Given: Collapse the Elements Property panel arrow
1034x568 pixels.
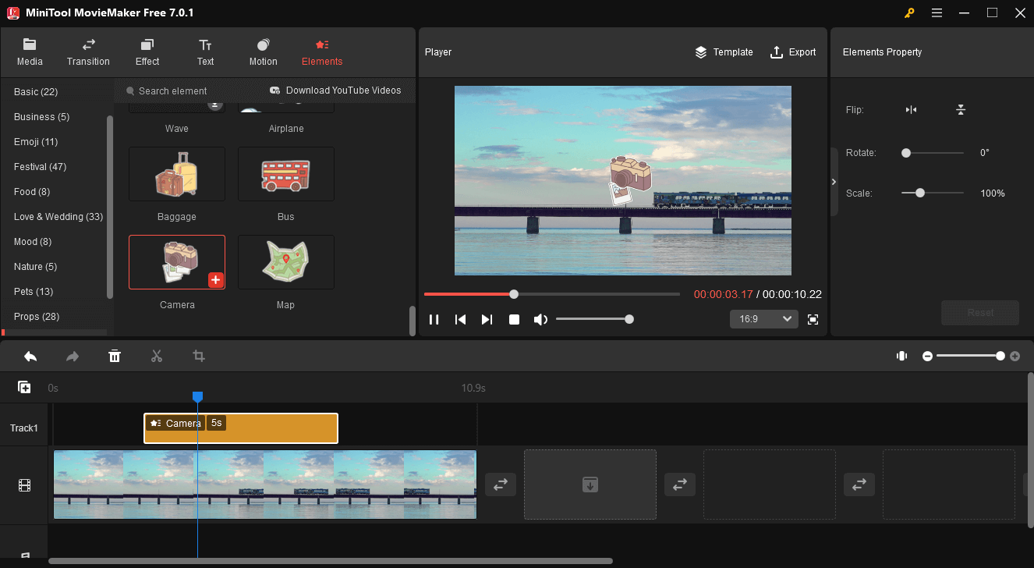Looking at the screenshot, I should point(834,181).
